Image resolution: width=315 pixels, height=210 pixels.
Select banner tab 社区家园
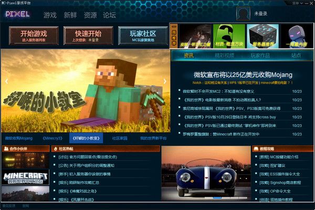(x=120, y=138)
